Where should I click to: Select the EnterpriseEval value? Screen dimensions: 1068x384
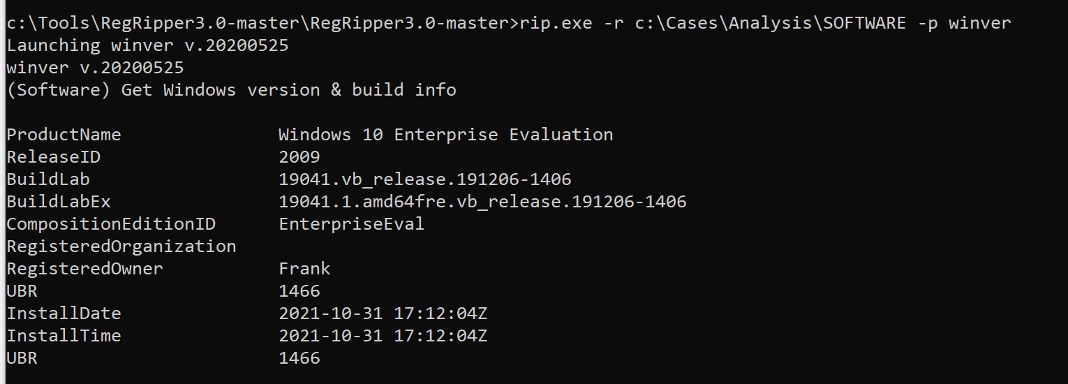click(x=352, y=224)
